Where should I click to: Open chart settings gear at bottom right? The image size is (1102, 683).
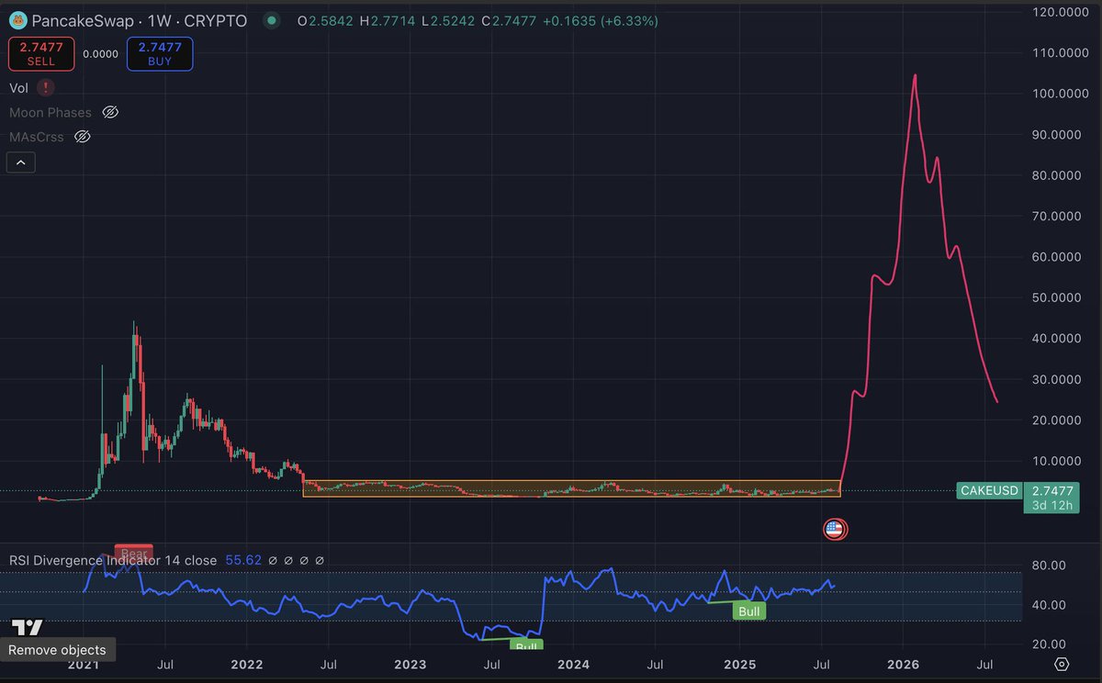[1062, 664]
